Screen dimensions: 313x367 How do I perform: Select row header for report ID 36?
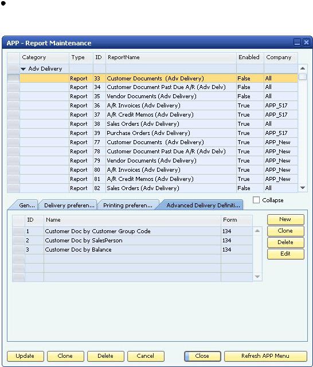click(x=13, y=105)
